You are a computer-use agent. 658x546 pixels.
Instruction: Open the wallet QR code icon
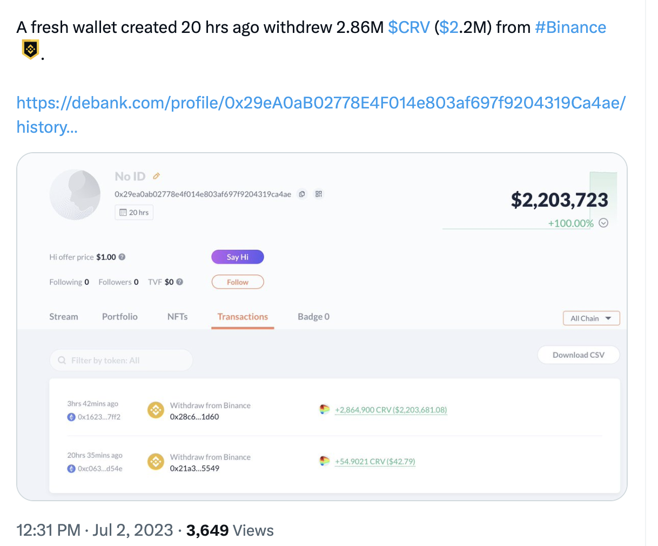(x=319, y=194)
